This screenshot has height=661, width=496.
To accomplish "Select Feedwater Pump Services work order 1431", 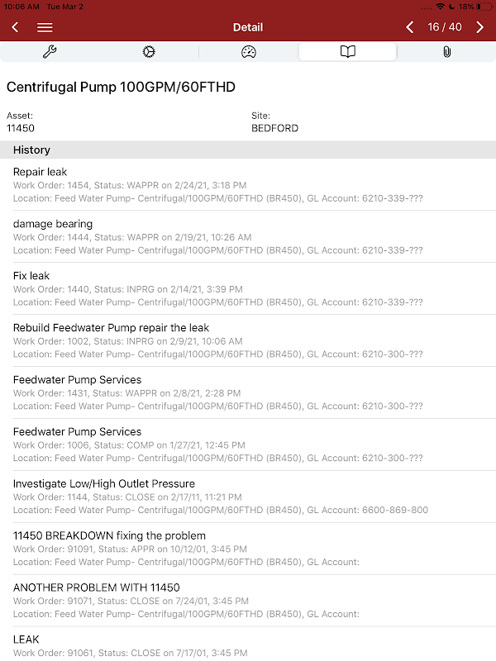I will click(x=248, y=393).
